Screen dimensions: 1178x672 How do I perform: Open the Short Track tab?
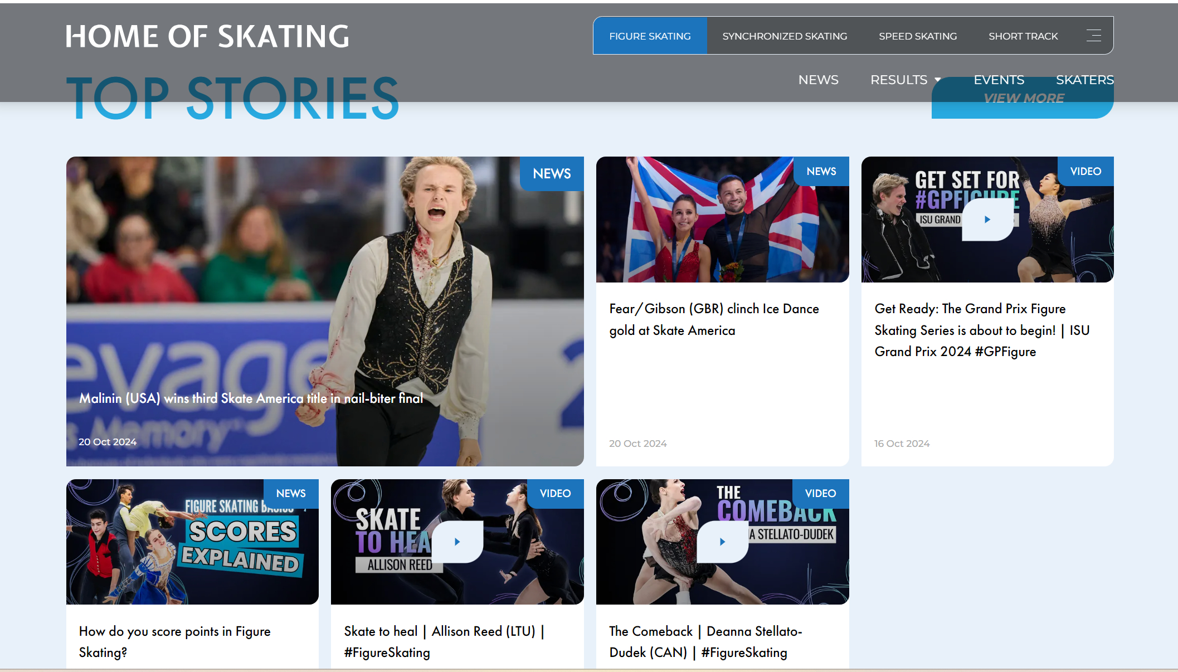click(1023, 36)
